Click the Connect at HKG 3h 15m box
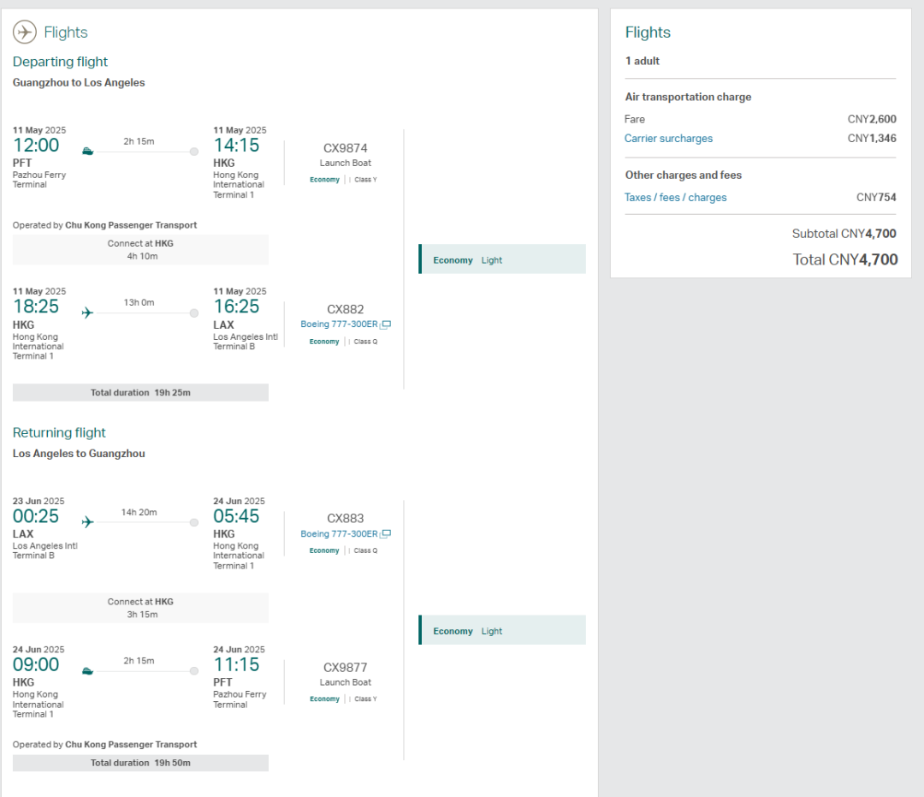 point(140,608)
